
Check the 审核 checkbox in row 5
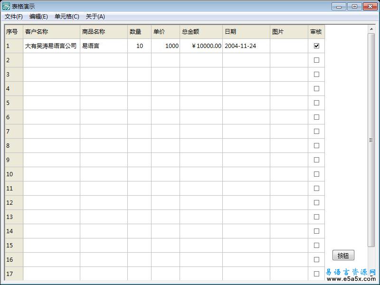click(x=316, y=103)
